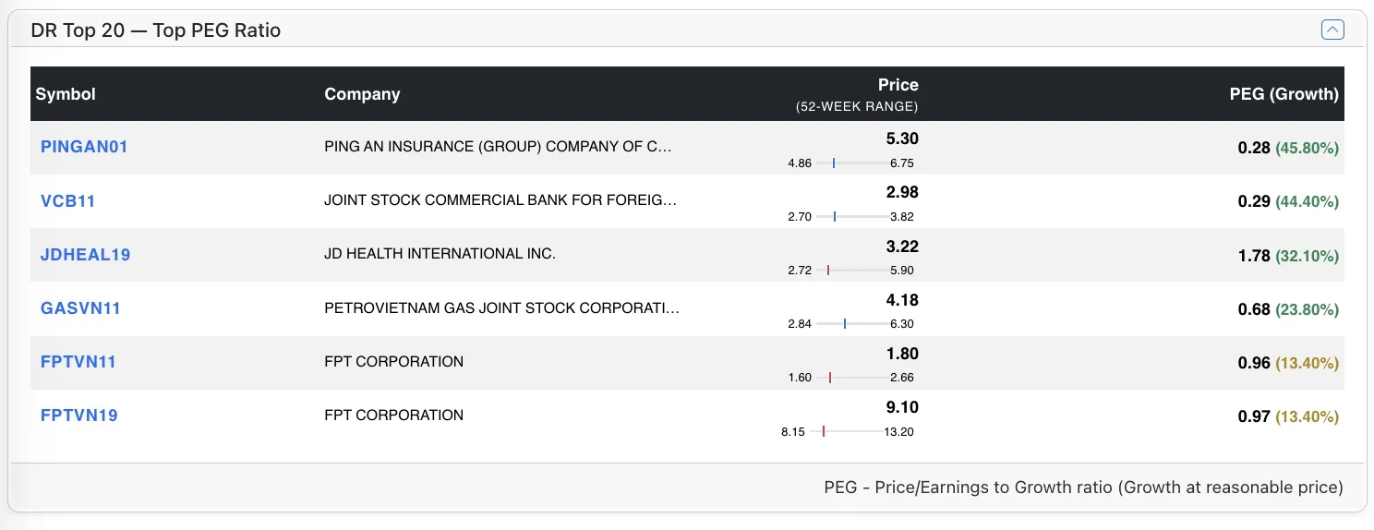This screenshot has width=1374, height=530.
Task: Open the FPTVN11 symbol link
Action: point(78,361)
